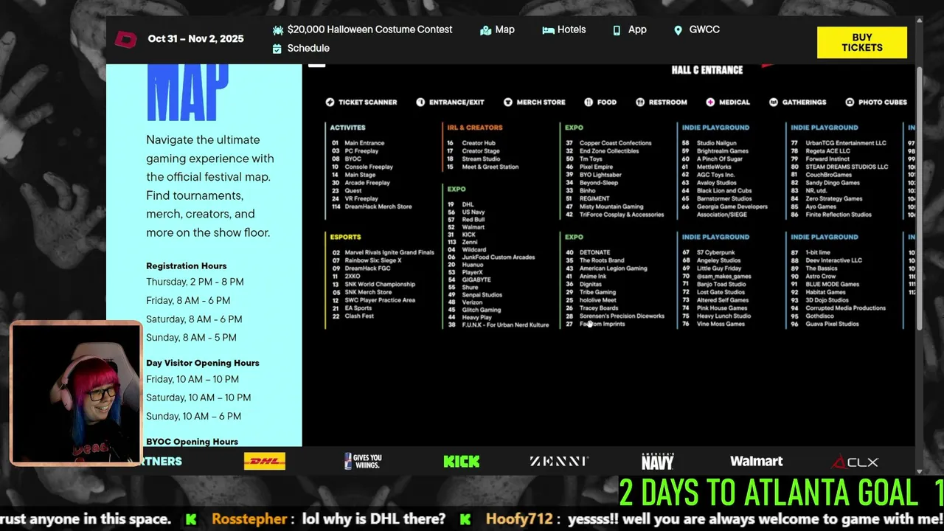Screen dimensions: 944x531
Task: Click the streamer webcam overlay
Action: 76,393
